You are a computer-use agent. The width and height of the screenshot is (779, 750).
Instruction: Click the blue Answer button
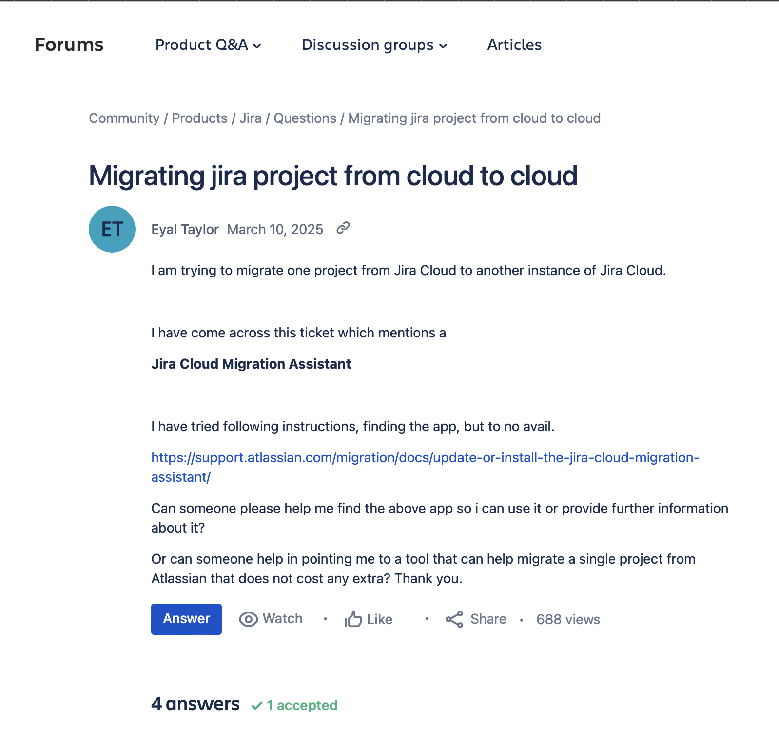186,619
